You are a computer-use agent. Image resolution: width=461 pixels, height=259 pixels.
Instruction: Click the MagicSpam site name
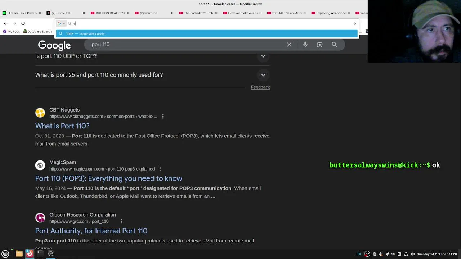tap(63, 162)
